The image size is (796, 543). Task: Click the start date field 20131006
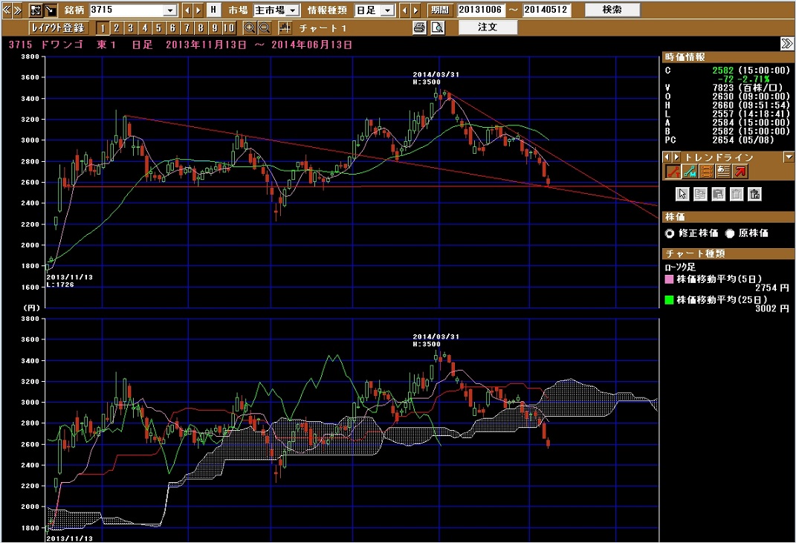[x=481, y=10]
